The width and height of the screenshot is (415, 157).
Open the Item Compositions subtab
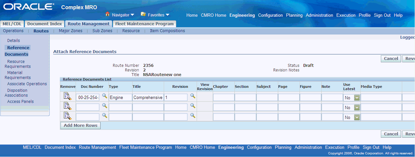167,31
